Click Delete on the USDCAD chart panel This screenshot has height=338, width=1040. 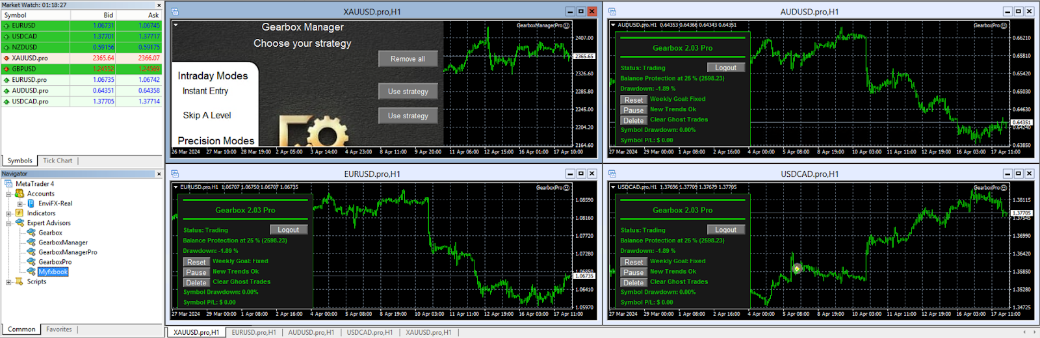click(634, 283)
